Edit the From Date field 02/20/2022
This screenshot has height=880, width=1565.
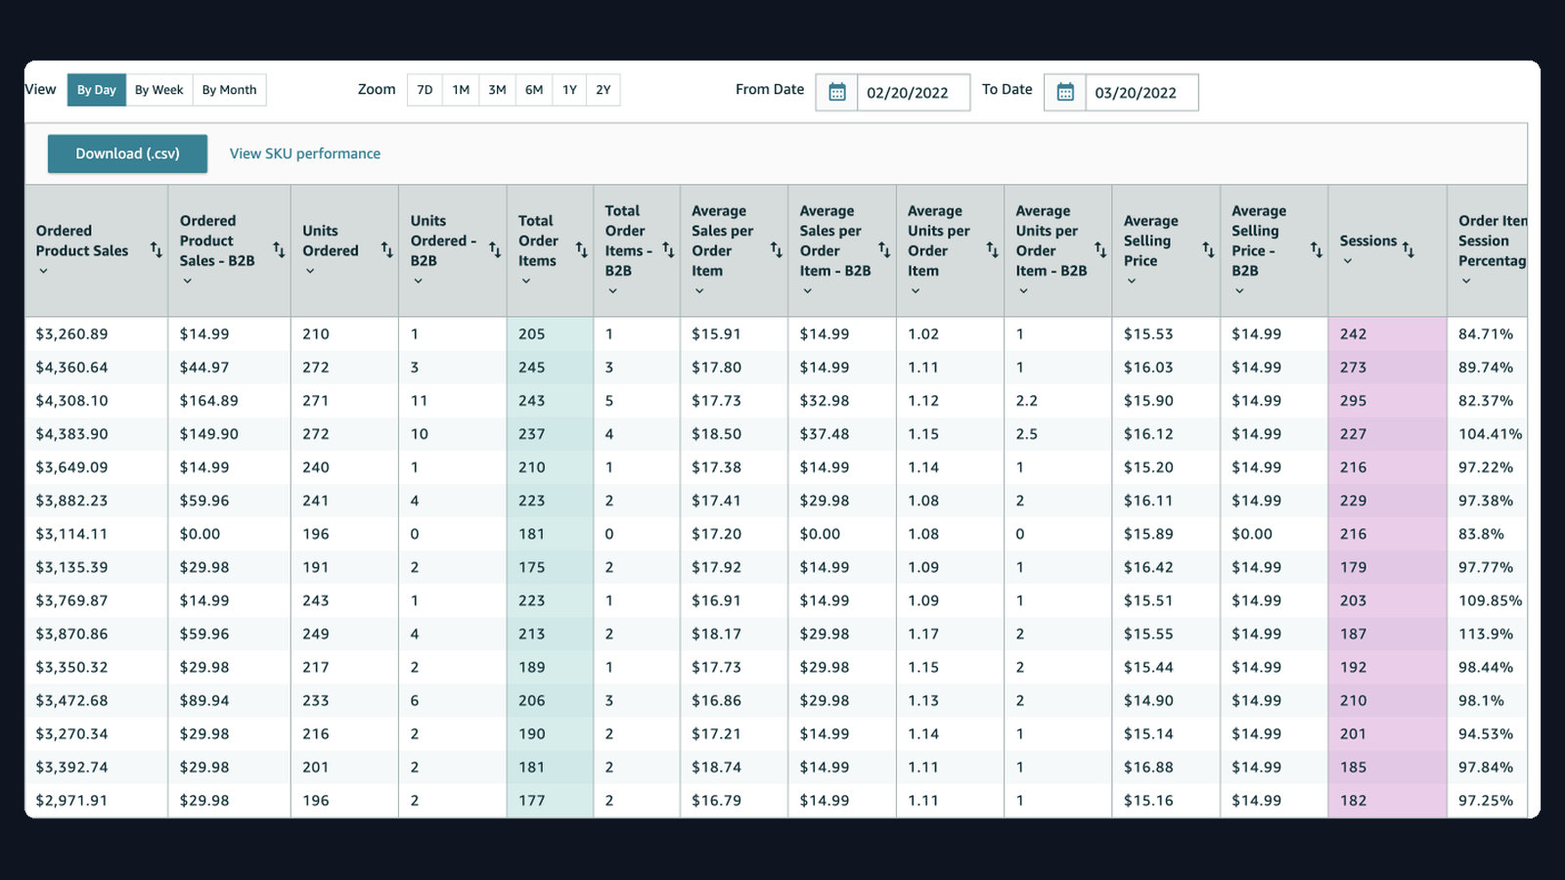click(914, 93)
